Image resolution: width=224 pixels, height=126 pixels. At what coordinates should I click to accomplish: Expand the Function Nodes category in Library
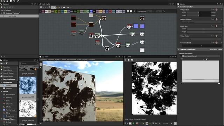click(x=1, y=79)
